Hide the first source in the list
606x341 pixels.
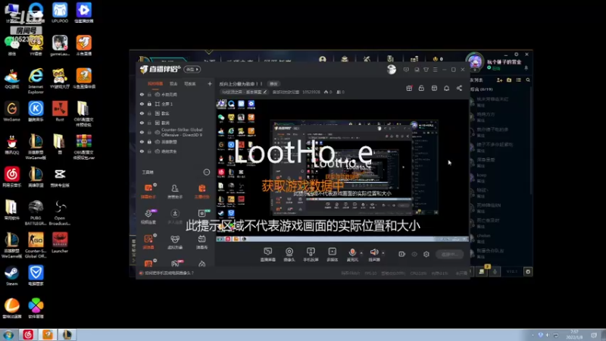tap(142, 94)
